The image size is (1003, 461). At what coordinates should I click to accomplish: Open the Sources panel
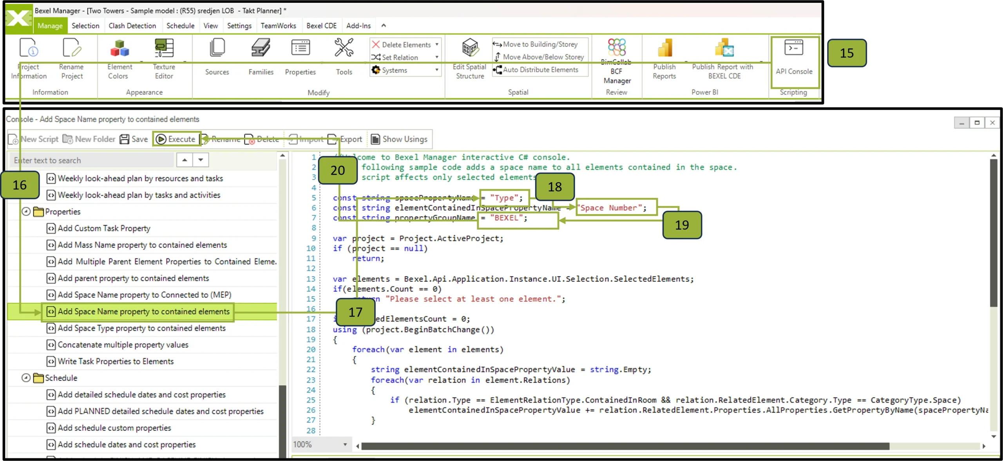pyautogui.click(x=217, y=57)
